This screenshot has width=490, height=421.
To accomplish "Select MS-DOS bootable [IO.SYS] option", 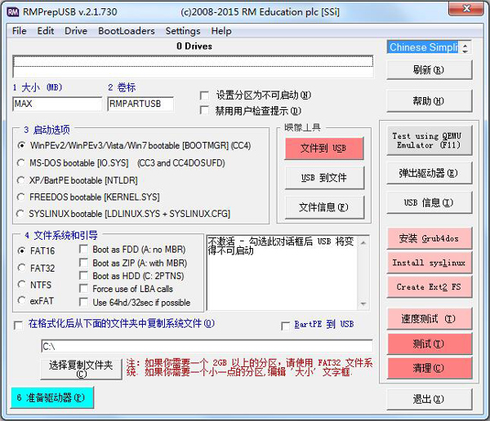I will tap(21, 163).
